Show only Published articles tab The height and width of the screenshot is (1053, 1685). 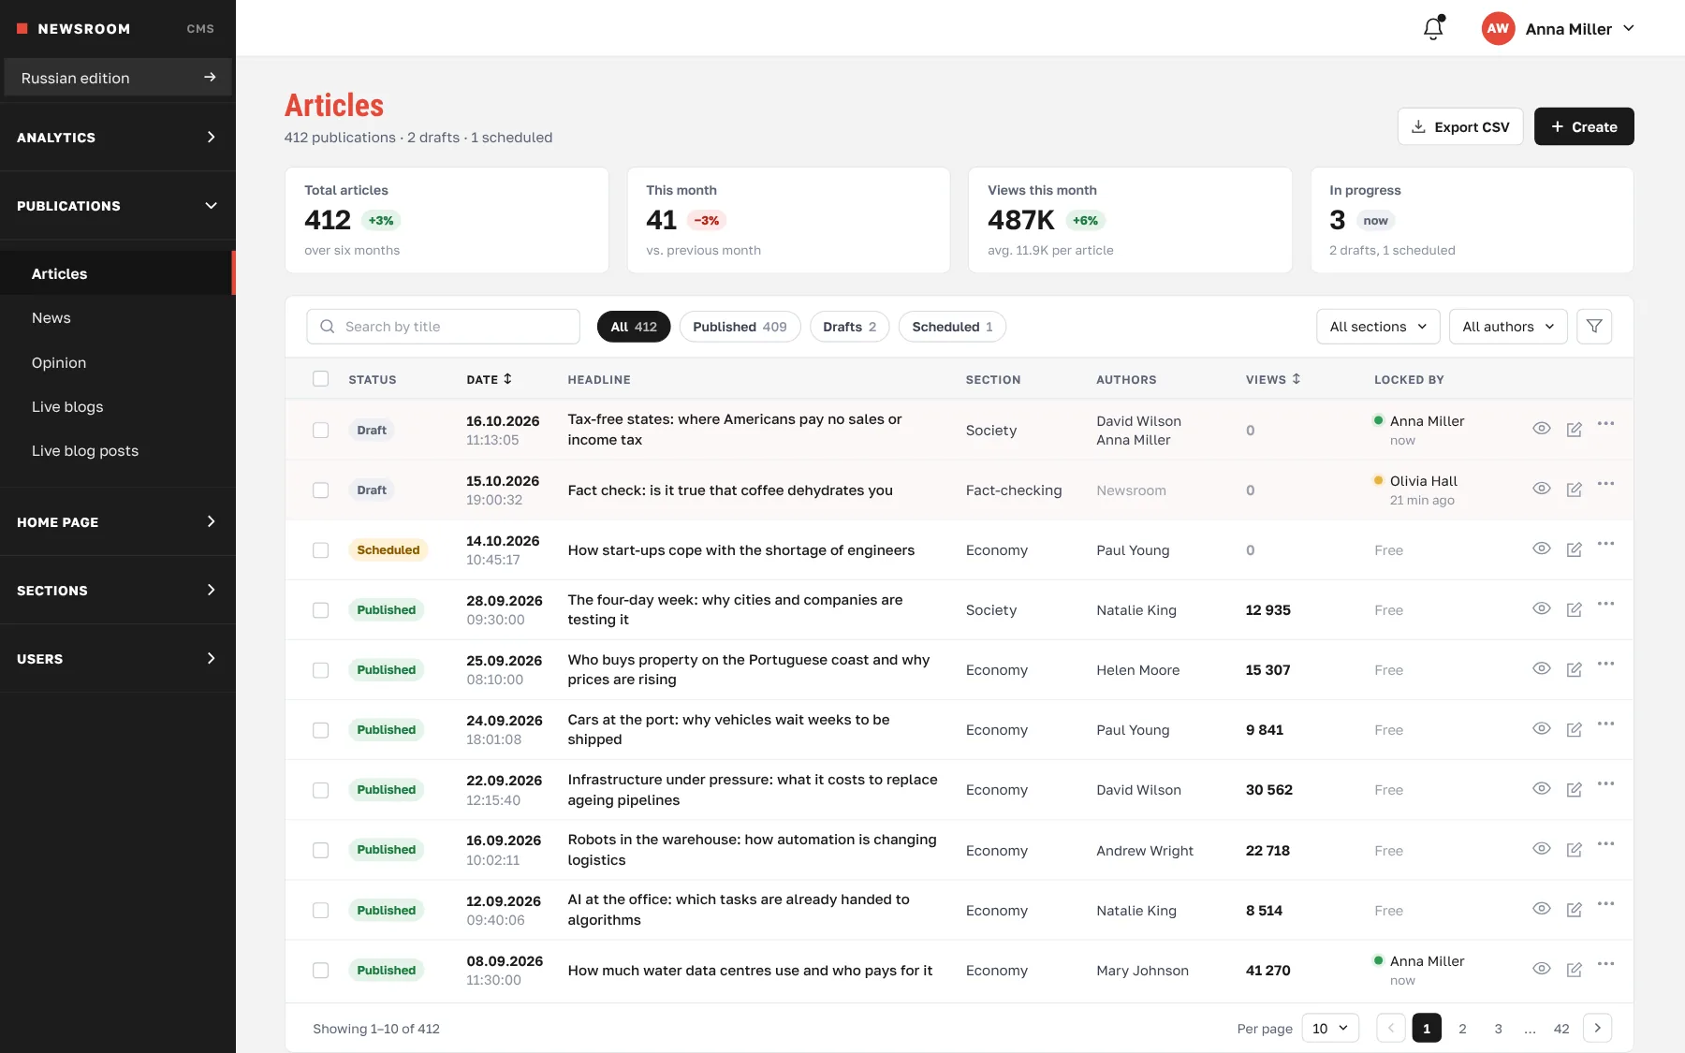pos(740,327)
